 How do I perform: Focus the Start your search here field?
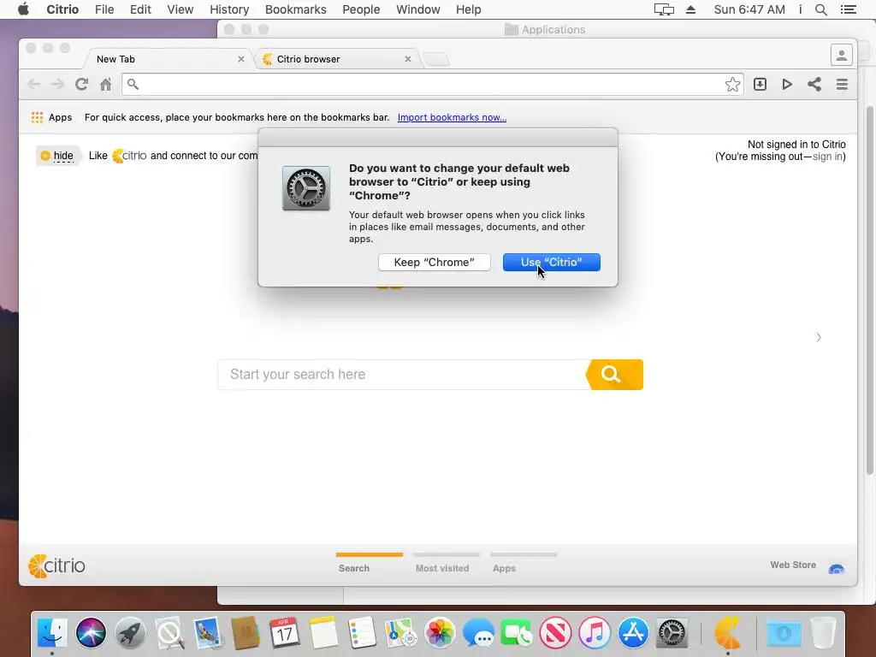[402, 375]
